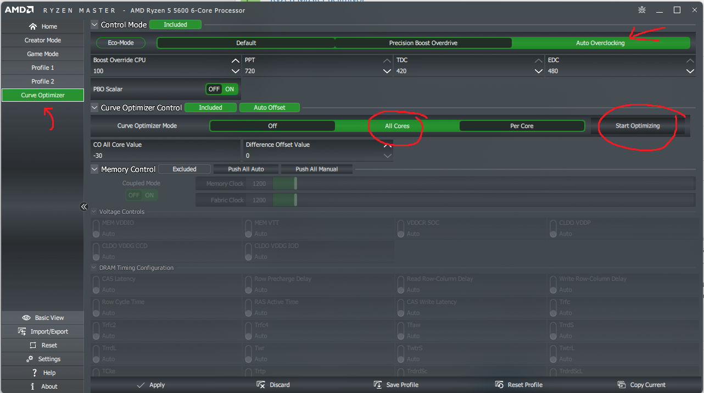Click the Reset Profile icon
Viewport: 704px width, 393px height.
(499, 385)
